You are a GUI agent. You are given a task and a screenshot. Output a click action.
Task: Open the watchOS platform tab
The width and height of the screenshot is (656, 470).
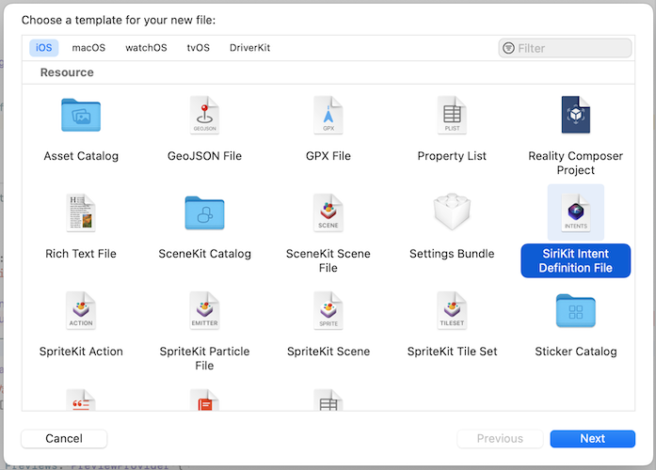[146, 48]
